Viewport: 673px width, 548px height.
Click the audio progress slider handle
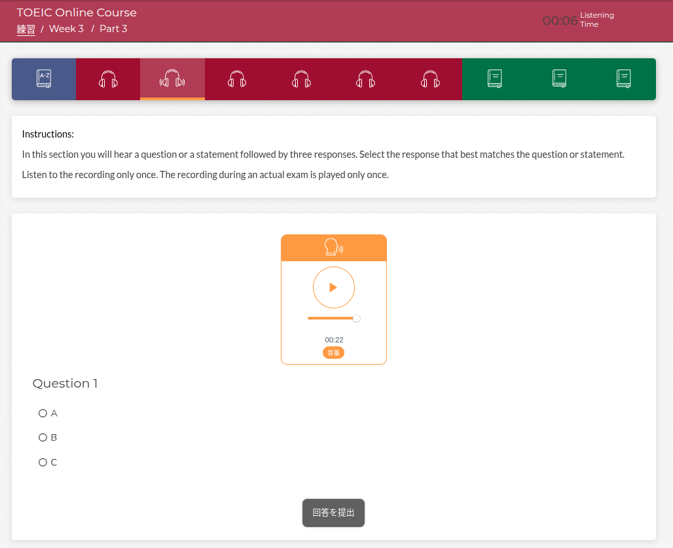point(356,319)
